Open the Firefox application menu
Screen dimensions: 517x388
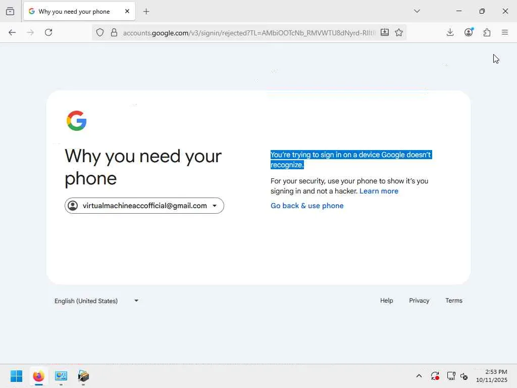[x=505, y=32]
